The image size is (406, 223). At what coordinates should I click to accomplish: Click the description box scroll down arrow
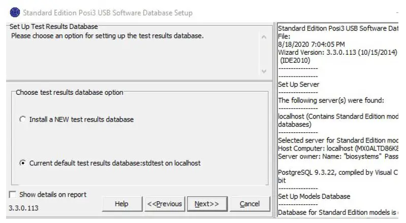pyautogui.click(x=263, y=71)
